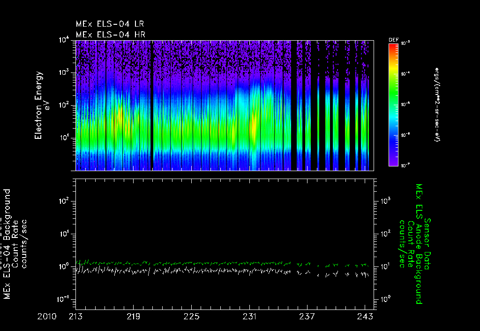The height and width of the screenshot is (331, 480).
Task: Click the ergs/(cm**2-sr-sec-eV) units label
Action: click(x=437, y=105)
